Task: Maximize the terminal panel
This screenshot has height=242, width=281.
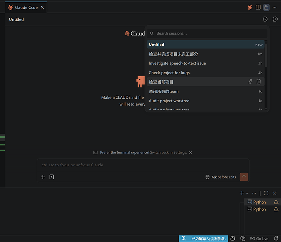Action: (x=266, y=193)
